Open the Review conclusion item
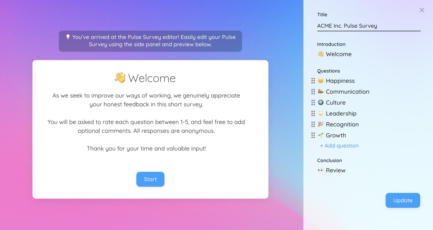Viewport: 433px width, 230px height. click(x=331, y=170)
